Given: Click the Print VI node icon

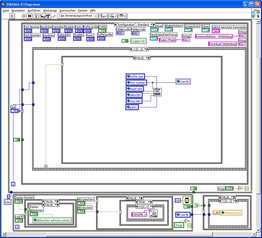Looking at the screenshot, I should point(153,213).
